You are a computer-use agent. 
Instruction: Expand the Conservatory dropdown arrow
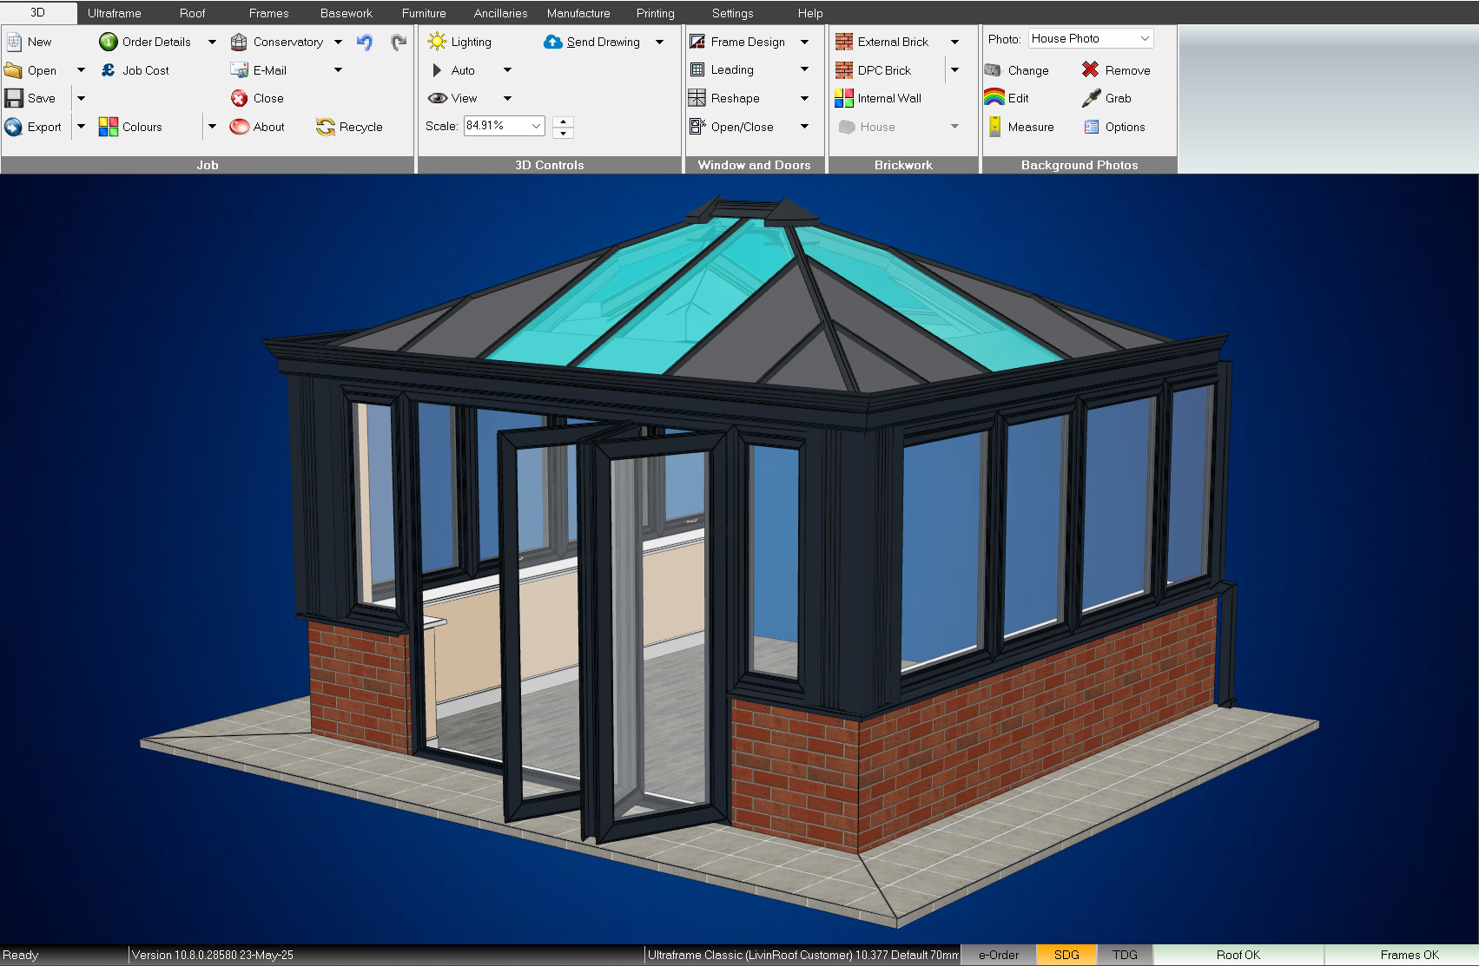point(338,42)
